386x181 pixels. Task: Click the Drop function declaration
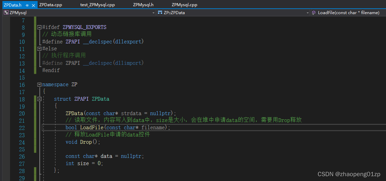[83, 142]
